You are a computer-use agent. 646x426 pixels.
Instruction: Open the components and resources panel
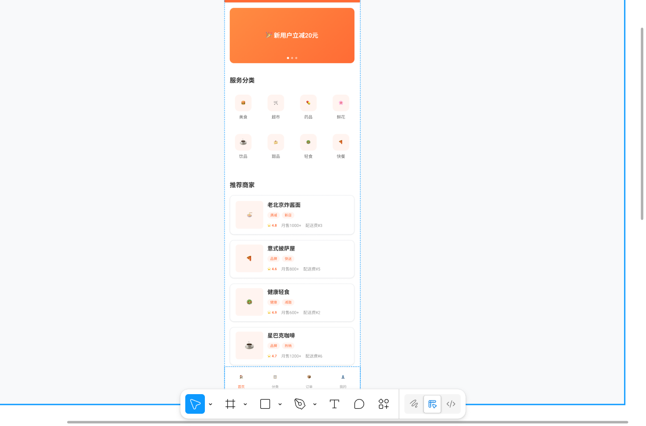point(384,404)
